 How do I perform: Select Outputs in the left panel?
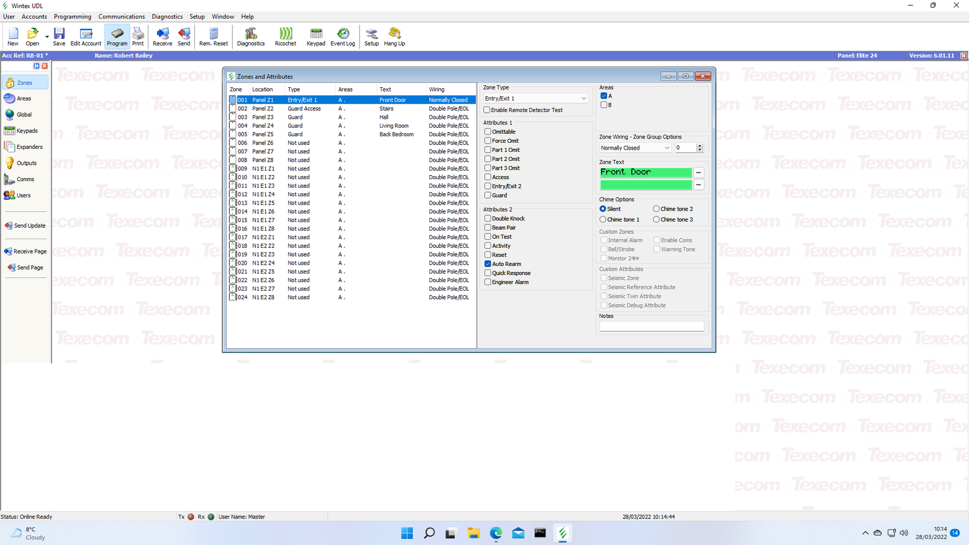click(25, 163)
